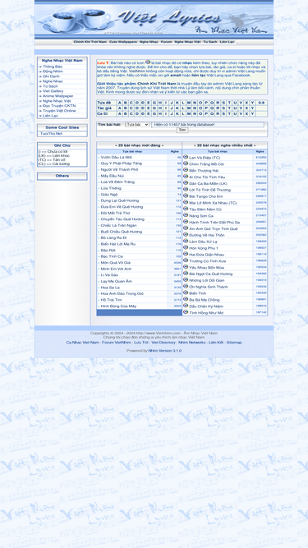Click Ca Nhac Viet Nam footer link
308x548 pixels.
pyautogui.click(x=83, y=343)
